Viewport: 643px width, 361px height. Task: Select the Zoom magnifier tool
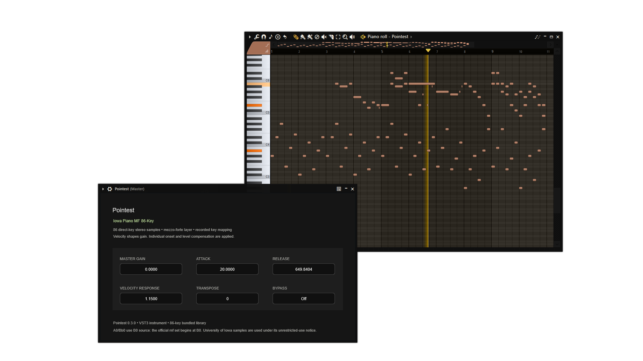[x=345, y=37]
